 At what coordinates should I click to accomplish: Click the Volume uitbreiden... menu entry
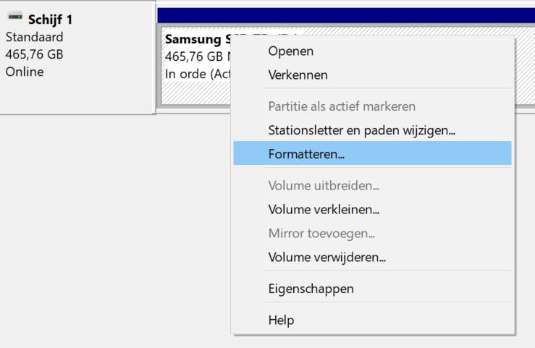[x=324, y=186]
